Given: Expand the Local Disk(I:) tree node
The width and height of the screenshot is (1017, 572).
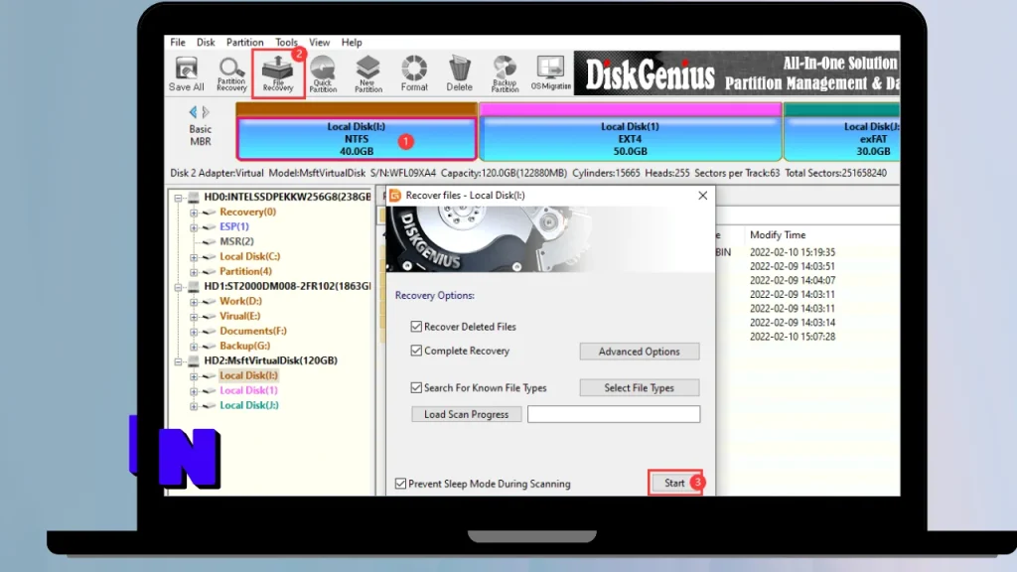Looking at the screenshot, I should (194, 376).
